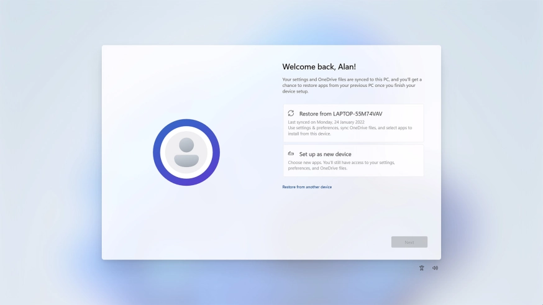
Task: Click the Next button
Action: tap(409, 242)
